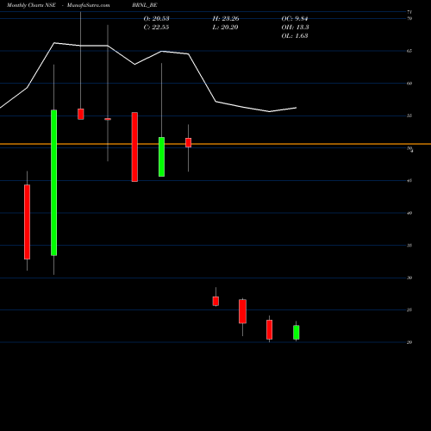
Task: Click the 20 price axis label
Action: [409, 342]
